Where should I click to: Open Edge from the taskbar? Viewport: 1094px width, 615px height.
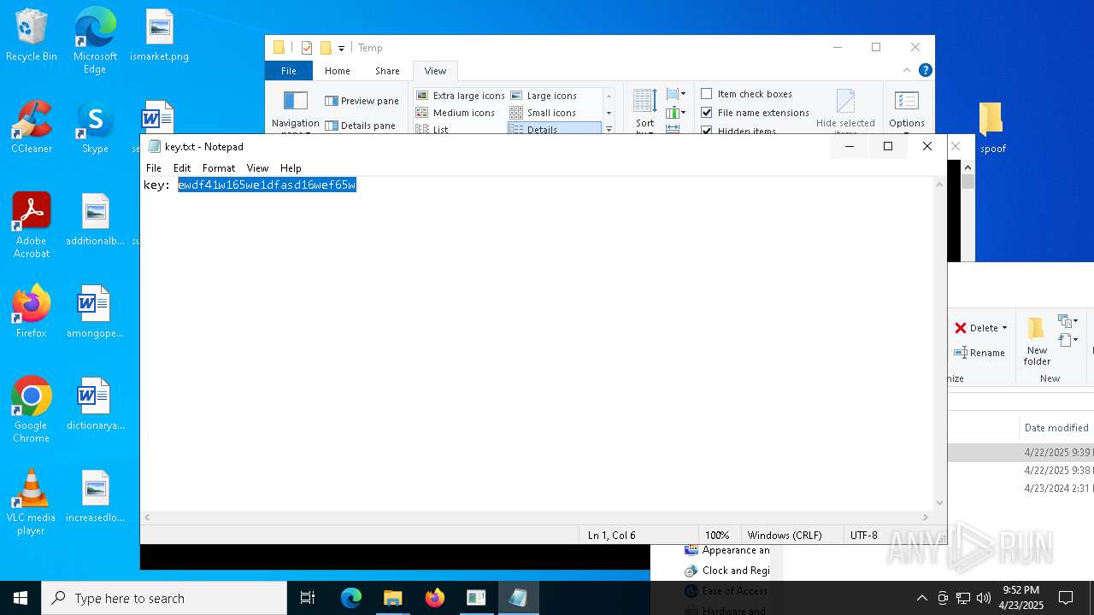tap(351, 598)
